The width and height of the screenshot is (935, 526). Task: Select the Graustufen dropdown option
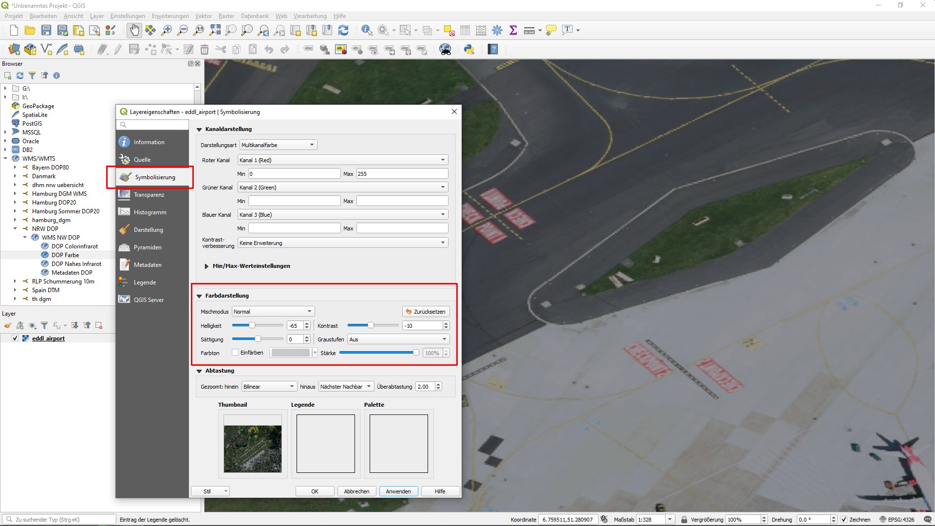397,339
